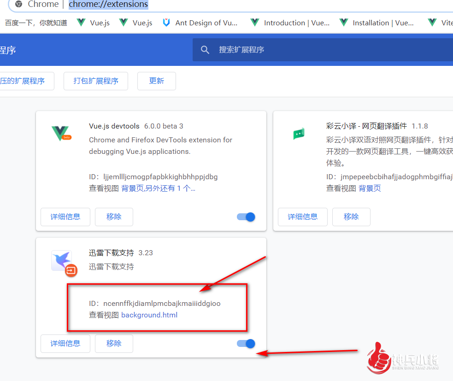Open the first Vue.js bookmark
This screenshot has width=453, height=381.
click(93, 23)
